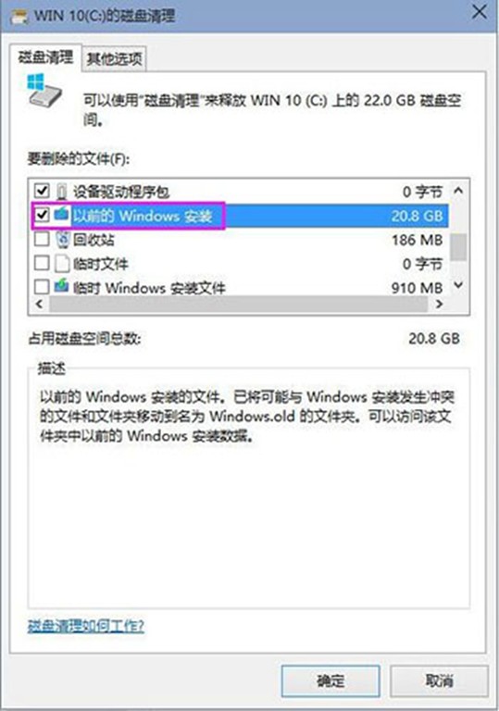Click the horizontal scroll right arrow
This screenshot has width=499, height=711.
pos(439,305)
